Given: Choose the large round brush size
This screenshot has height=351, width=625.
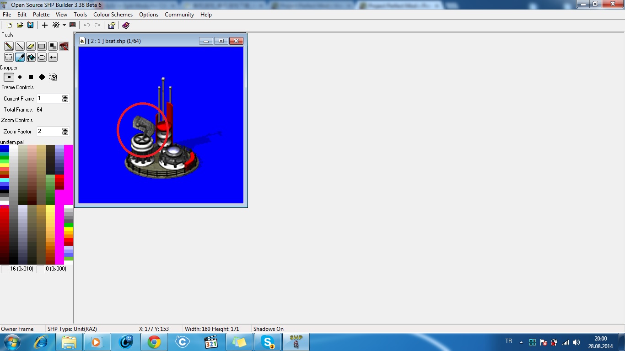Looking at the screenshot, I should (42, 77).
